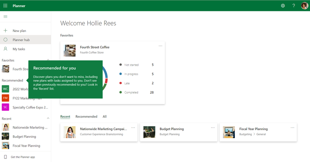
Task: Open more options on Fourth Street Coffee card
Action: [160, 46]
